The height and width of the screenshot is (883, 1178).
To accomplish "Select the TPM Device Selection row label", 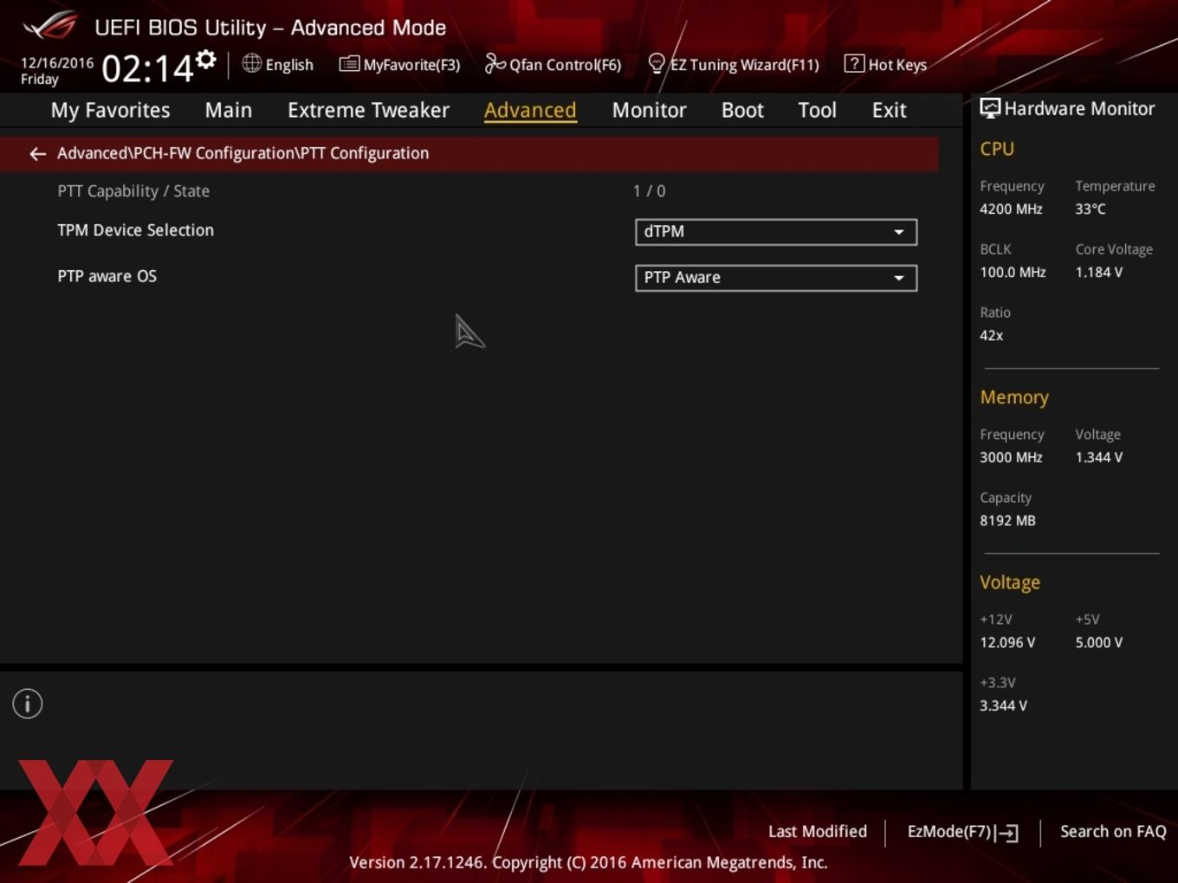I will point(135,230).
